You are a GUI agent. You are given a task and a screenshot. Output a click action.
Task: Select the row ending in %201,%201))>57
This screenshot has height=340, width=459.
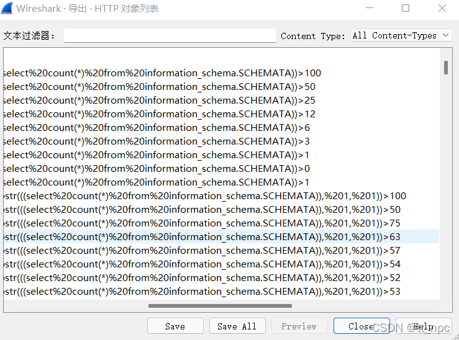click(221, 251)
